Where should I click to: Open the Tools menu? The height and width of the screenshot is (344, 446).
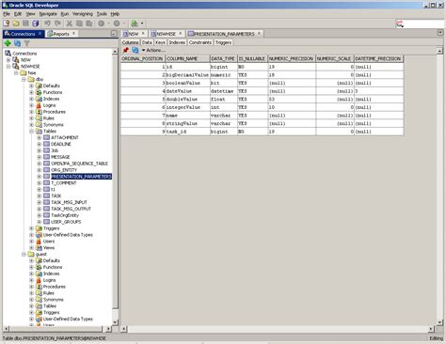(102, 14)
